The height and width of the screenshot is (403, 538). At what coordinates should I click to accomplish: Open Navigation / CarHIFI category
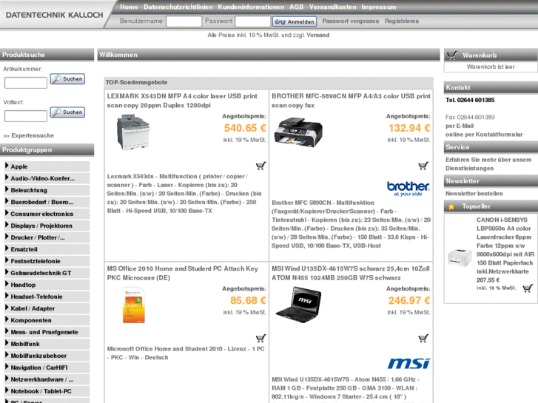[39, 368]
